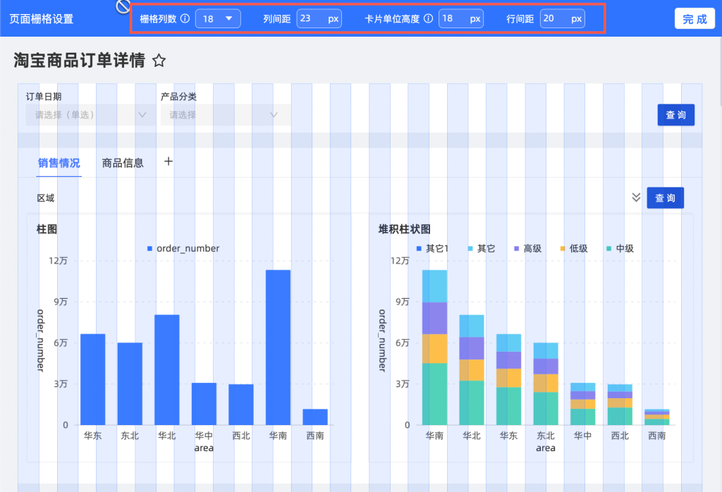
Task: Switch to the 商品信息 tab
Action: [121, 161]
